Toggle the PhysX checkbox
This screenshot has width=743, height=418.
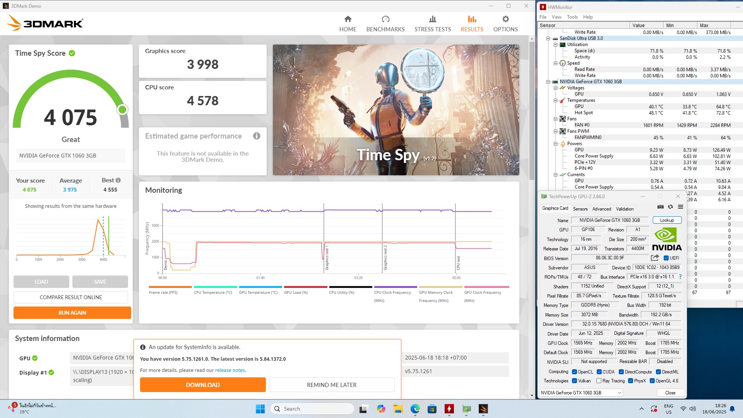tap(630, 381)
